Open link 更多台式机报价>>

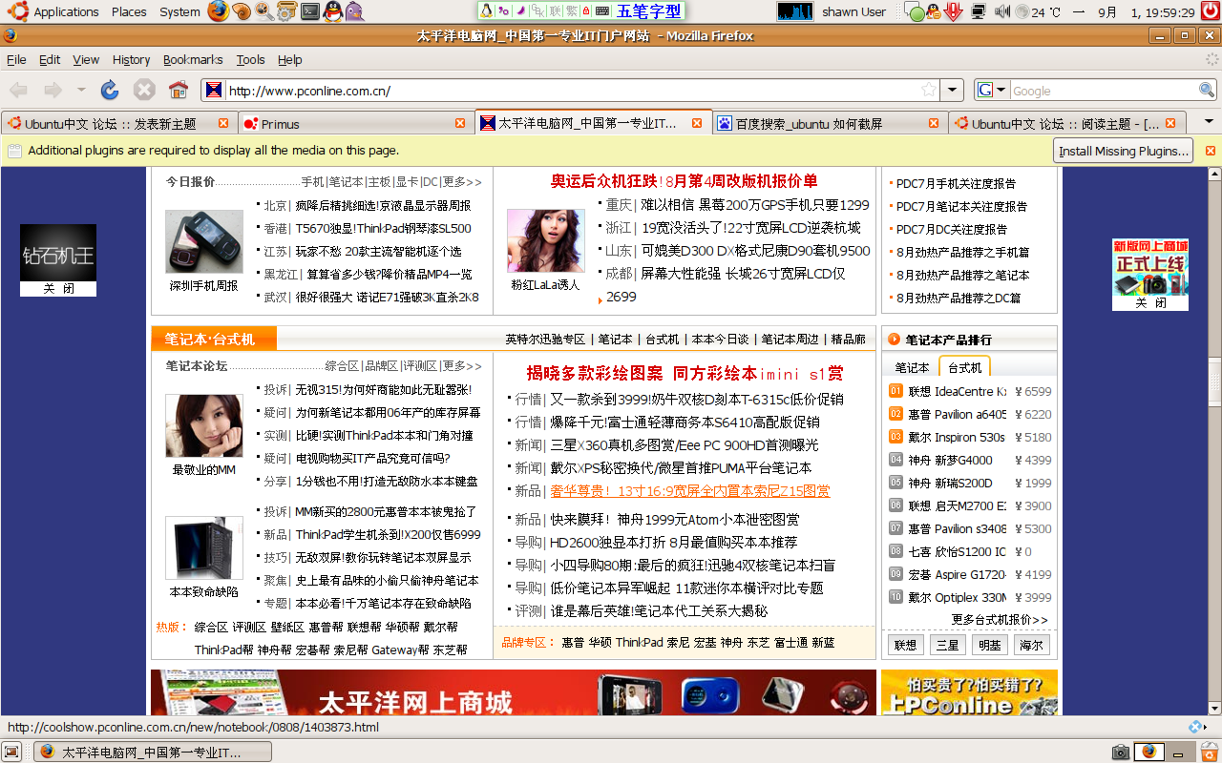(x=1000, y=620)
